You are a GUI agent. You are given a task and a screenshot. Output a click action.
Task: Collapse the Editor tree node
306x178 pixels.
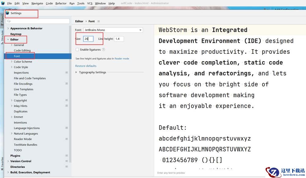(x=8, y=39)
